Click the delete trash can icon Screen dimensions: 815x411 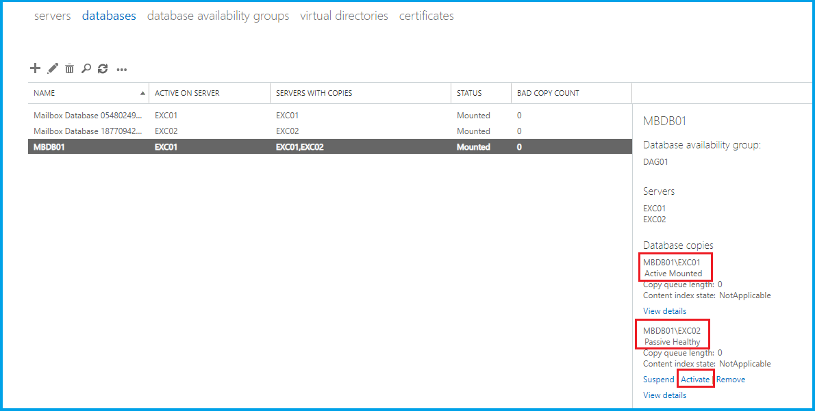coord(69,68)
